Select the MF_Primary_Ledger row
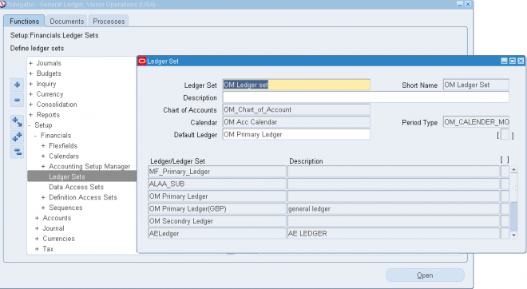 pyautogui.click(x=217, y=172)
